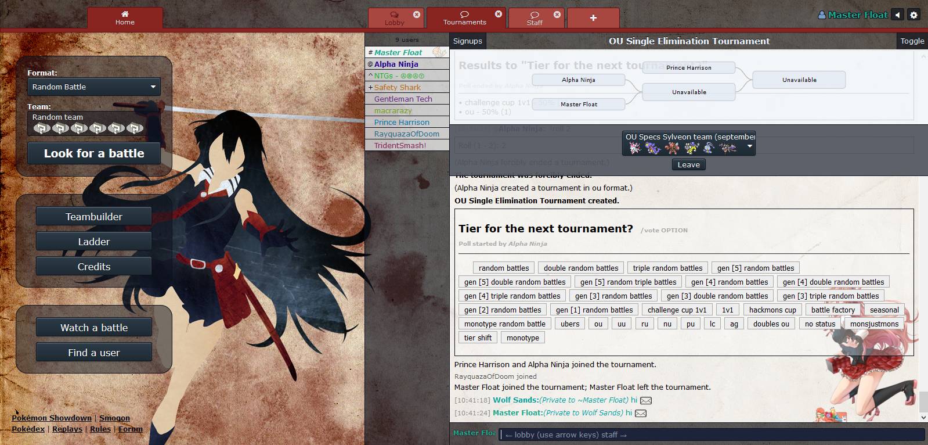This screenshot has height=445, width=928.
Task: Click the Master Float username at top right
Action: (x=853, y=15)
